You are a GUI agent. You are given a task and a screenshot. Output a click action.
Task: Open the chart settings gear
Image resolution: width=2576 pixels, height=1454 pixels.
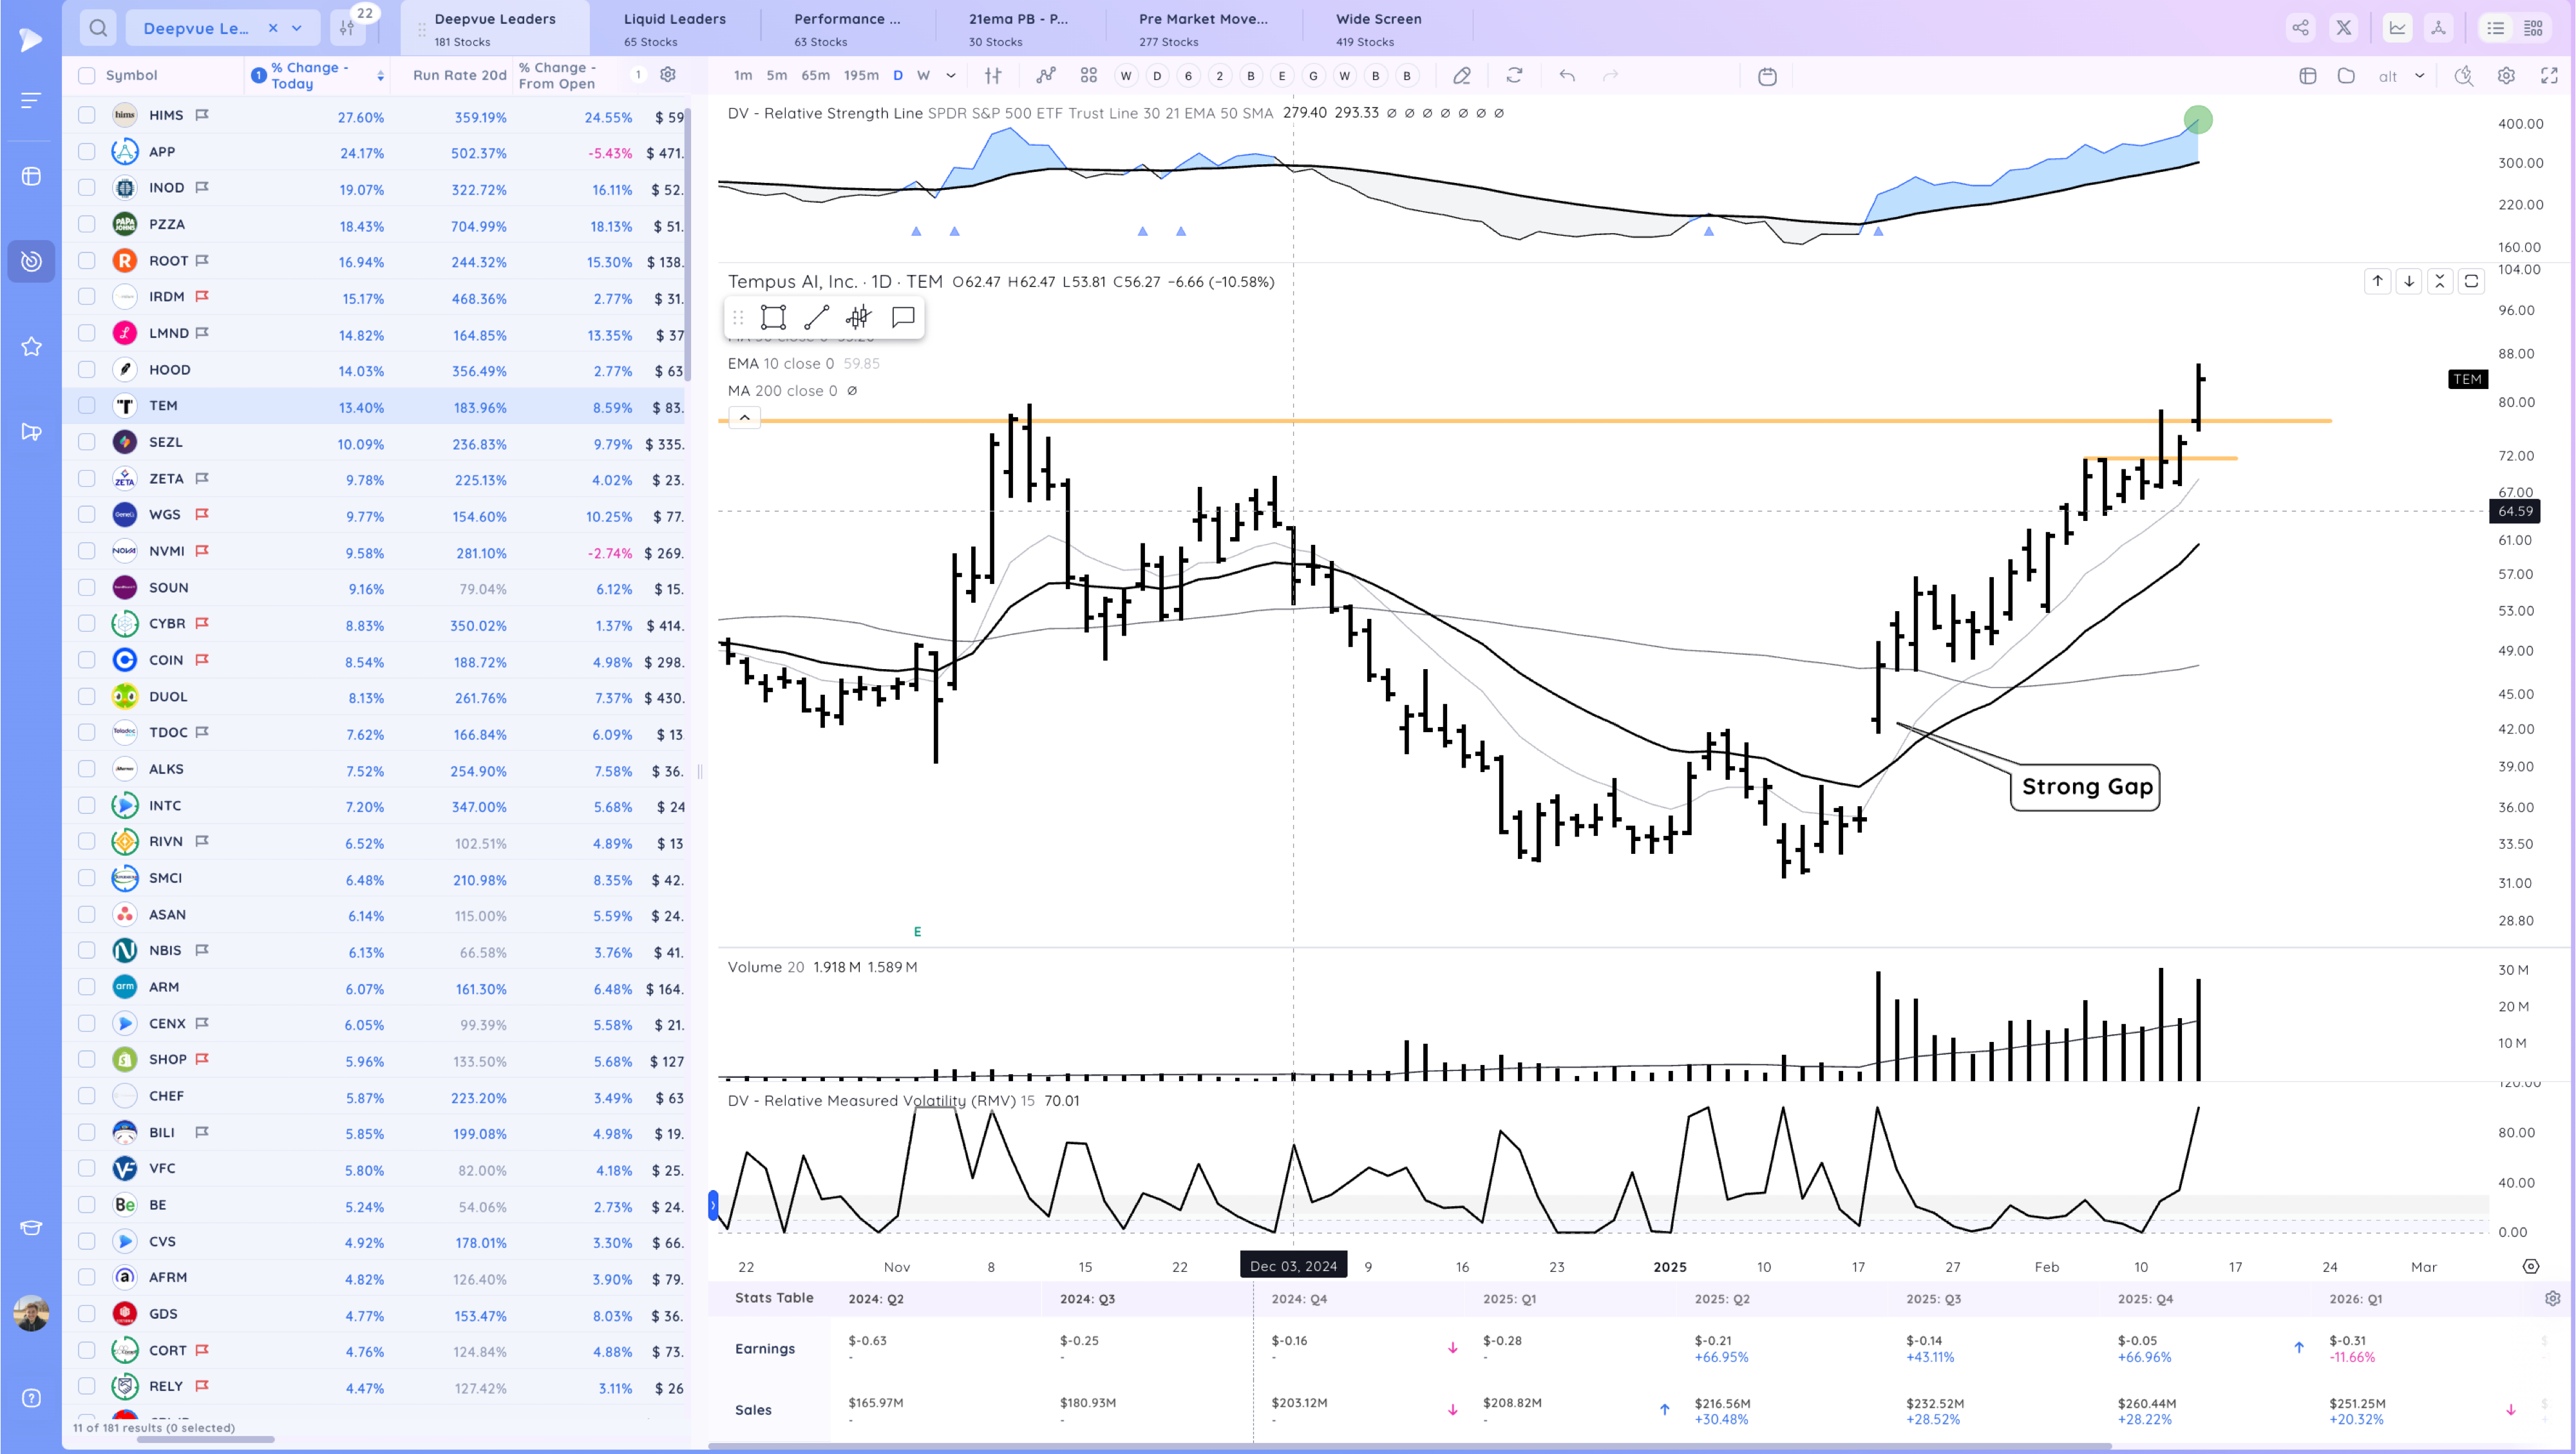coord(2506,76)
